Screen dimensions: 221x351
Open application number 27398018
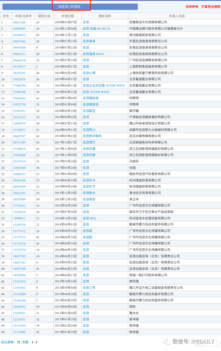click(x=19, y=149)
